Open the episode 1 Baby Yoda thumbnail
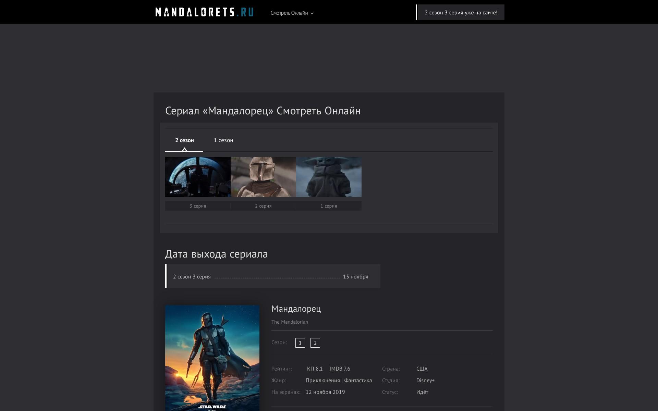Viewport: 658px width, 411px height. 329,177
